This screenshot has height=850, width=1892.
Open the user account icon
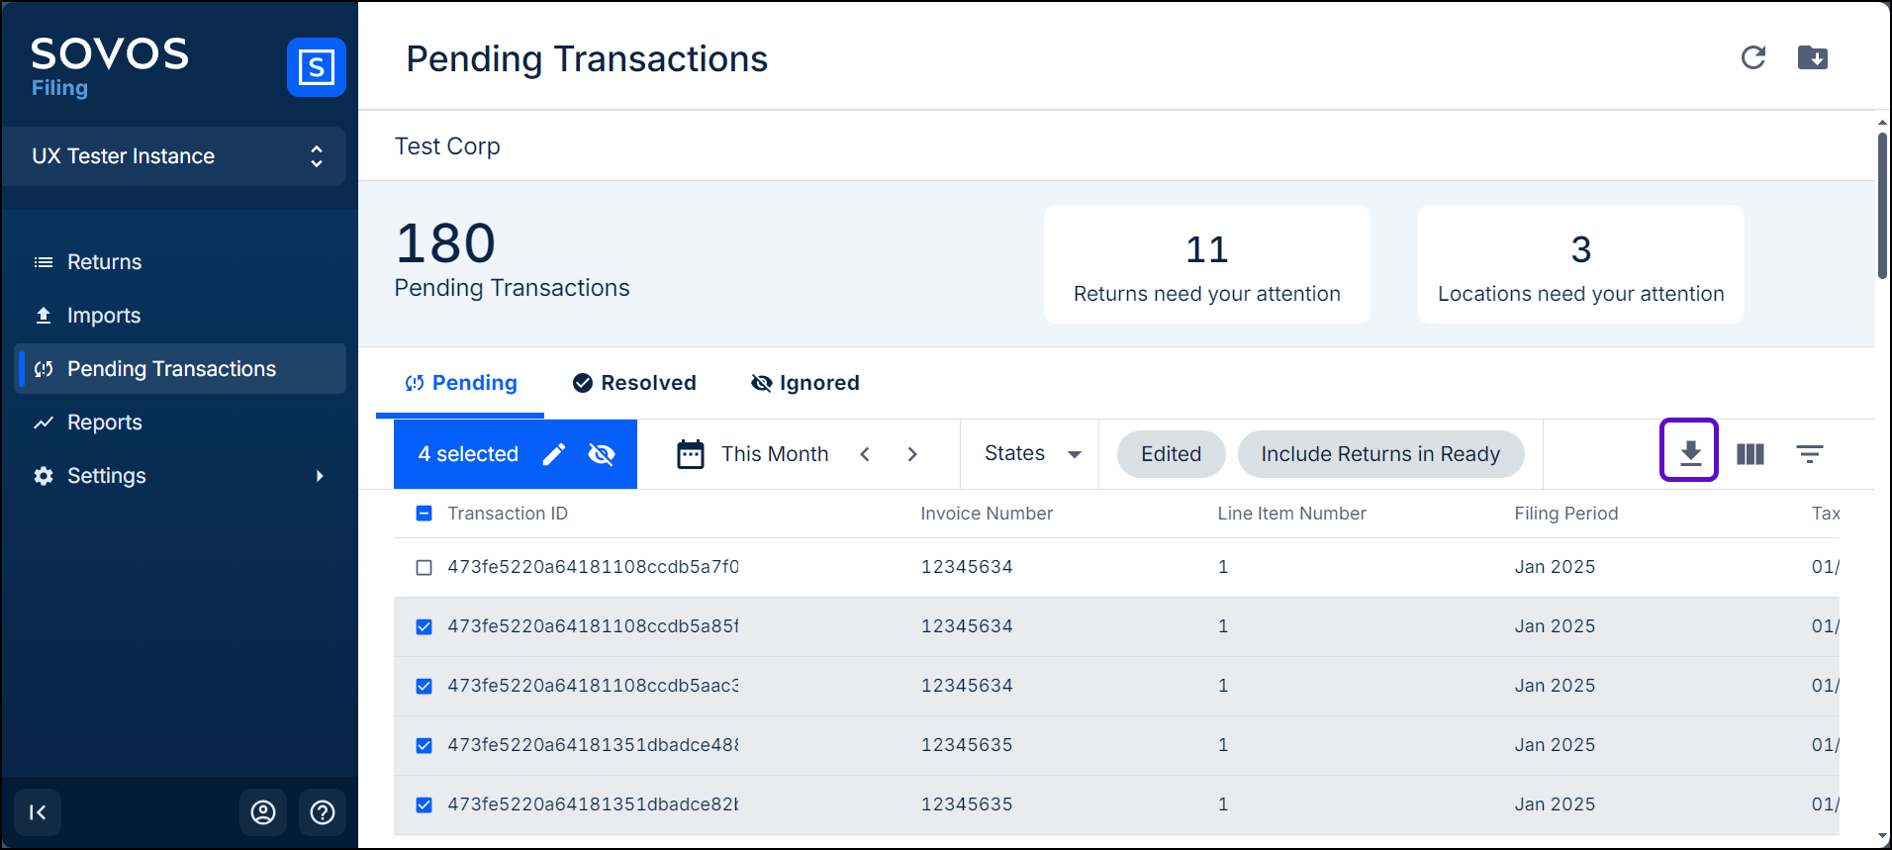263,812
